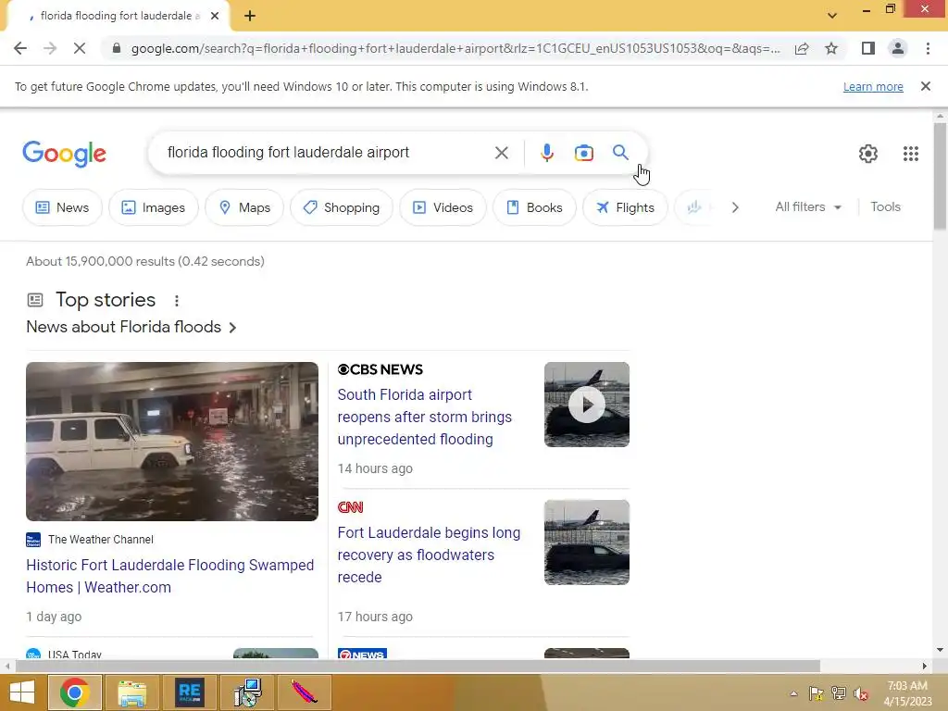Click Learn more about Chrome updates

[x=873, y=86]
